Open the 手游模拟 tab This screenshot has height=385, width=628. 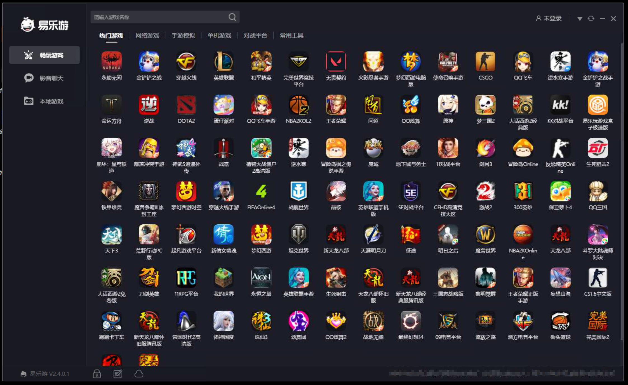[x=183, y=36]
